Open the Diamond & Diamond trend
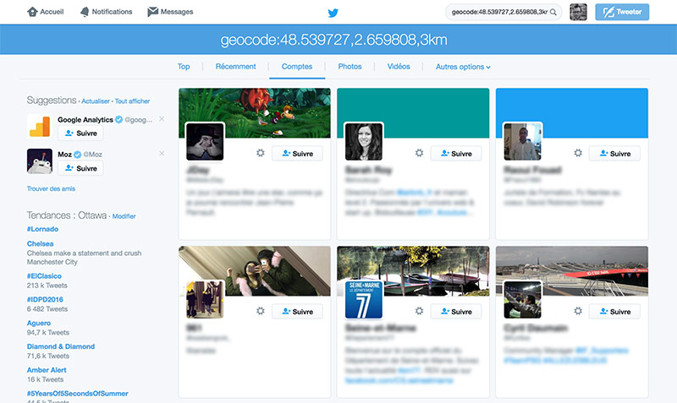 click(x=61, y=346)
